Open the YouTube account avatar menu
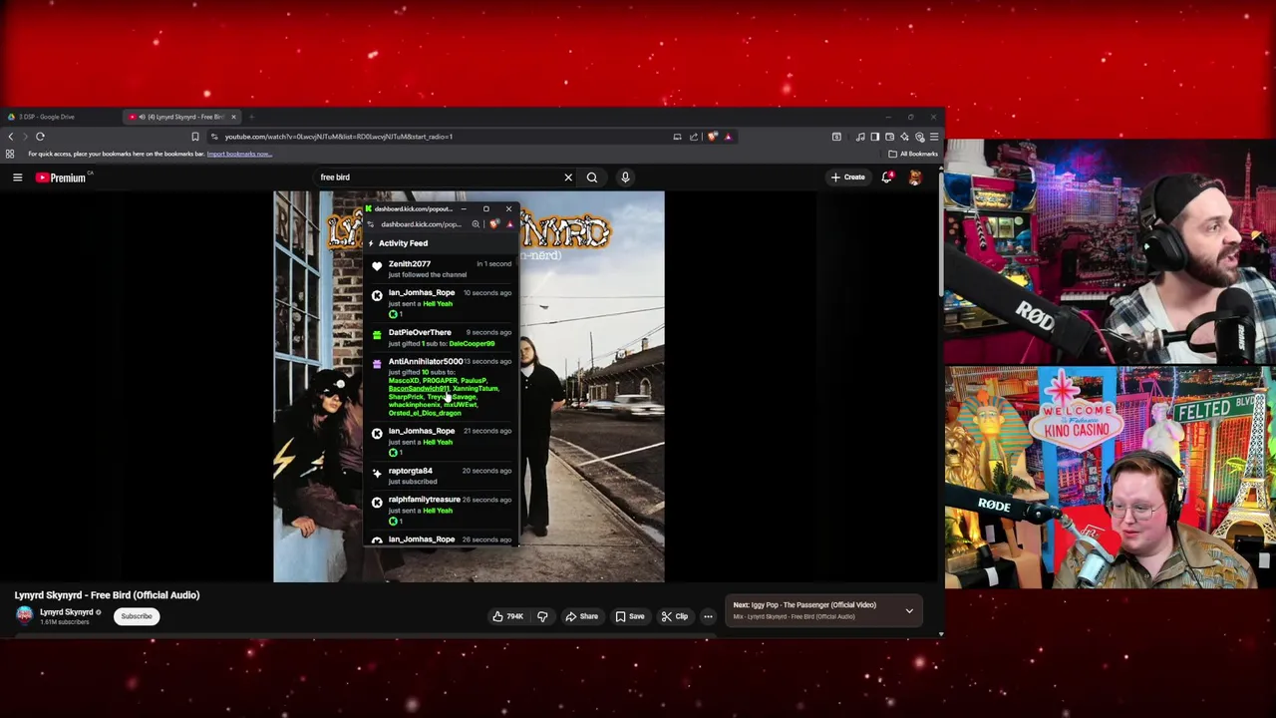The width and height of the screenshot is (1276, 718). 915,178
